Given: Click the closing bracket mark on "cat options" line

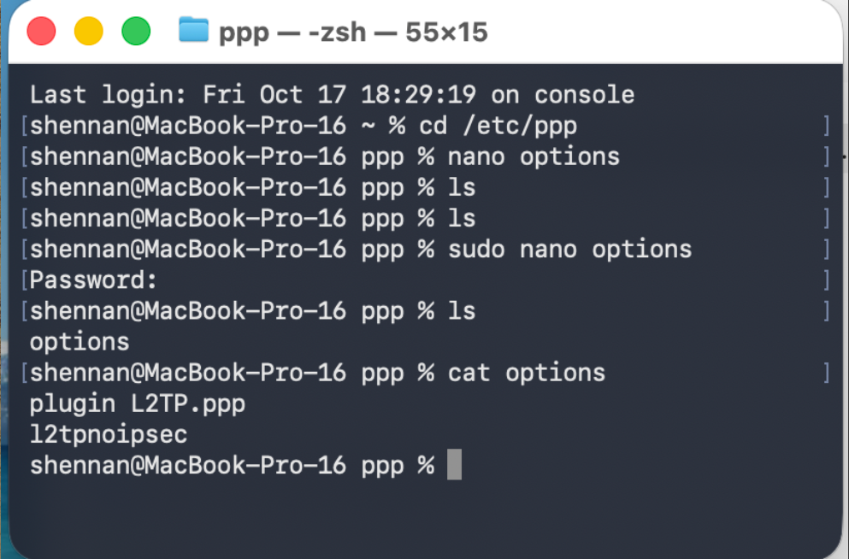Looking at the screenshot, I should (x=827, y=373).
